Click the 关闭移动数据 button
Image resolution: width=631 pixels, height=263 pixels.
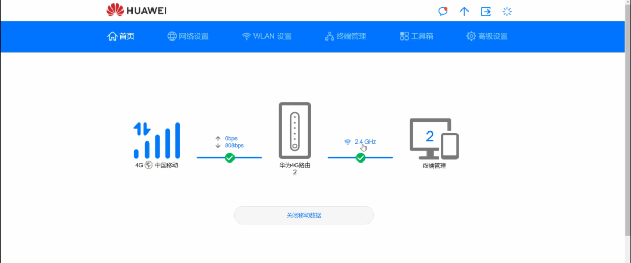point(304,215)
